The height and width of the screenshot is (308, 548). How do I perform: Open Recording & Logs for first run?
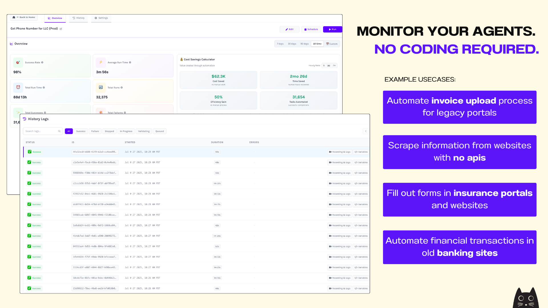click(340, 152)
